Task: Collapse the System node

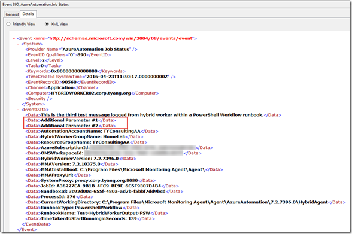Action: coord(18,44)
